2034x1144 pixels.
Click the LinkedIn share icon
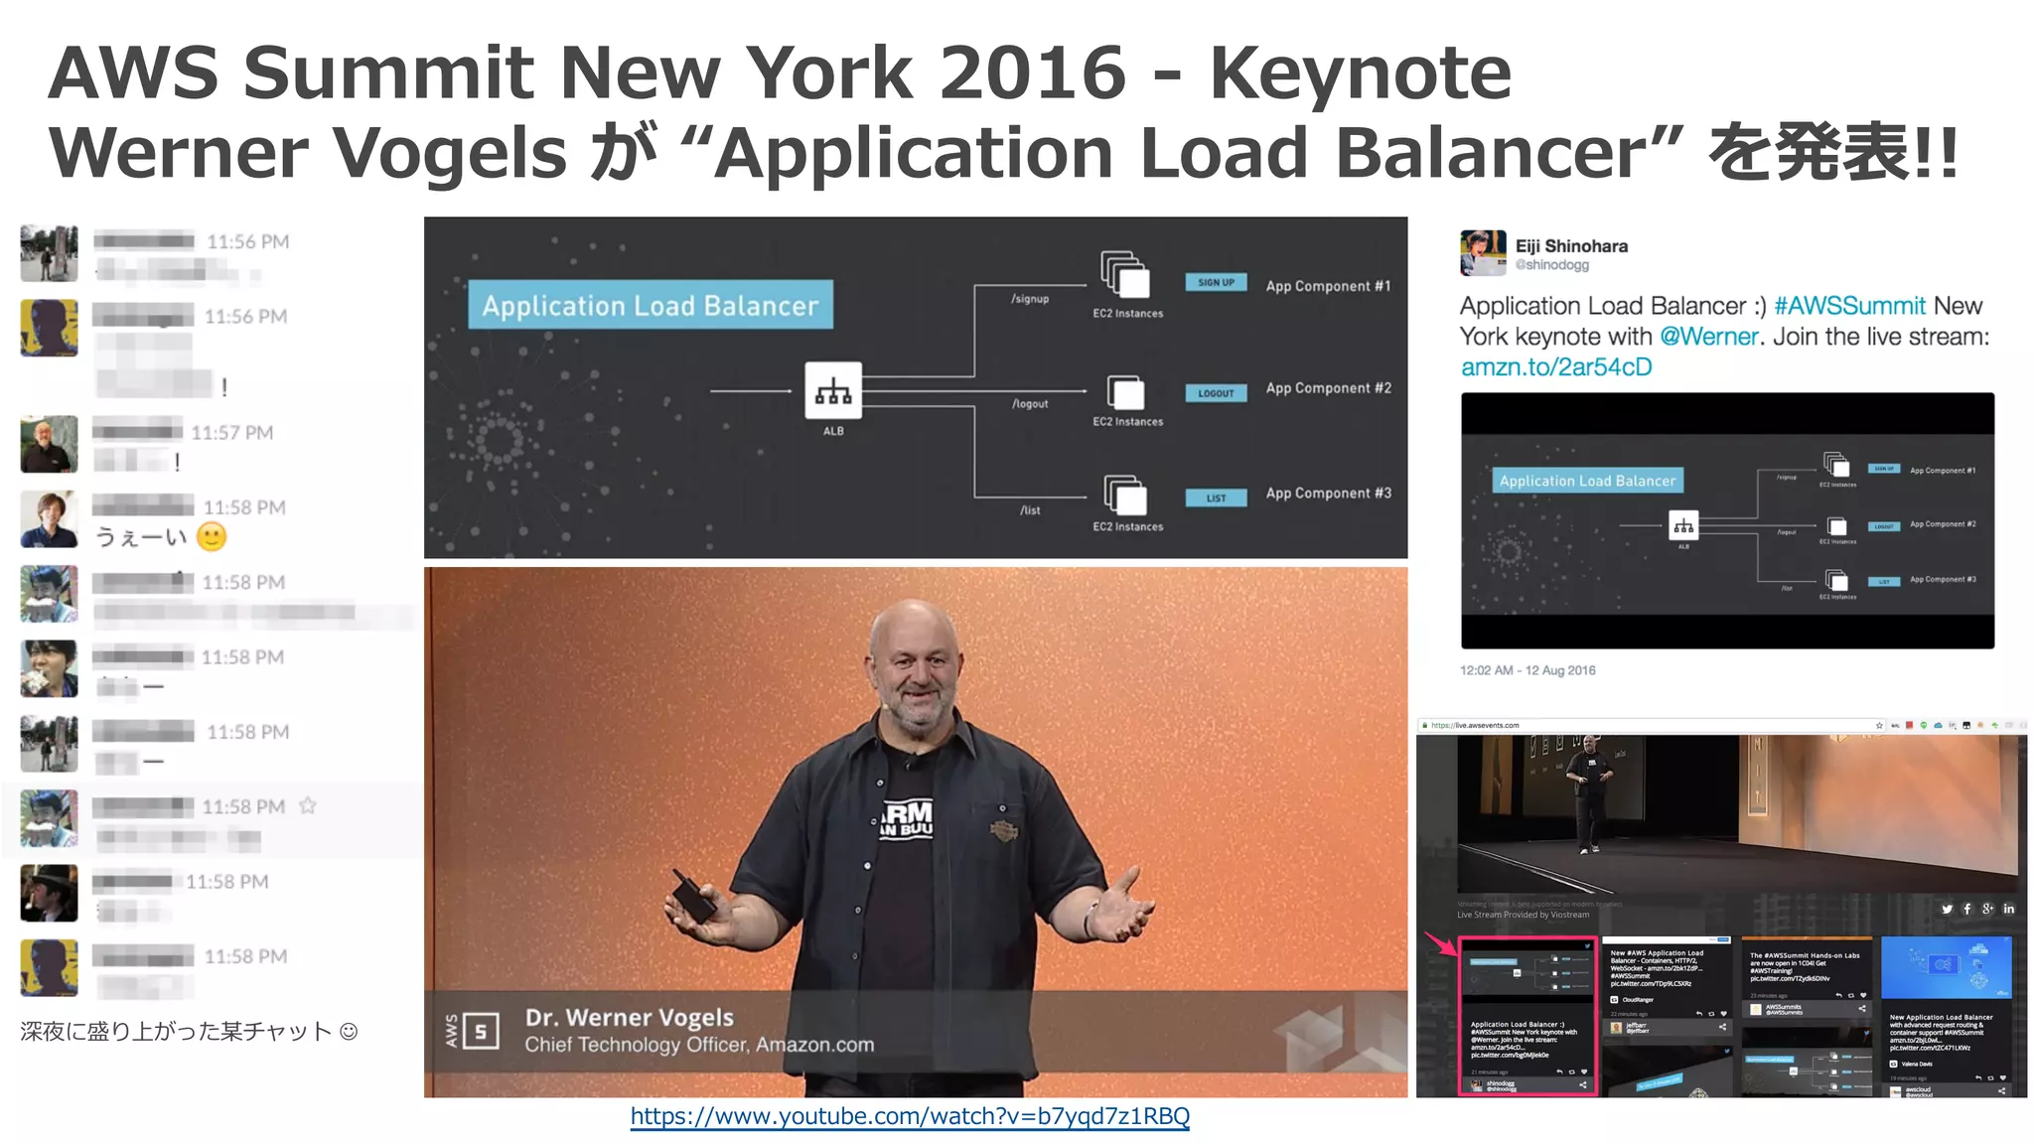tap(2009, 909)
